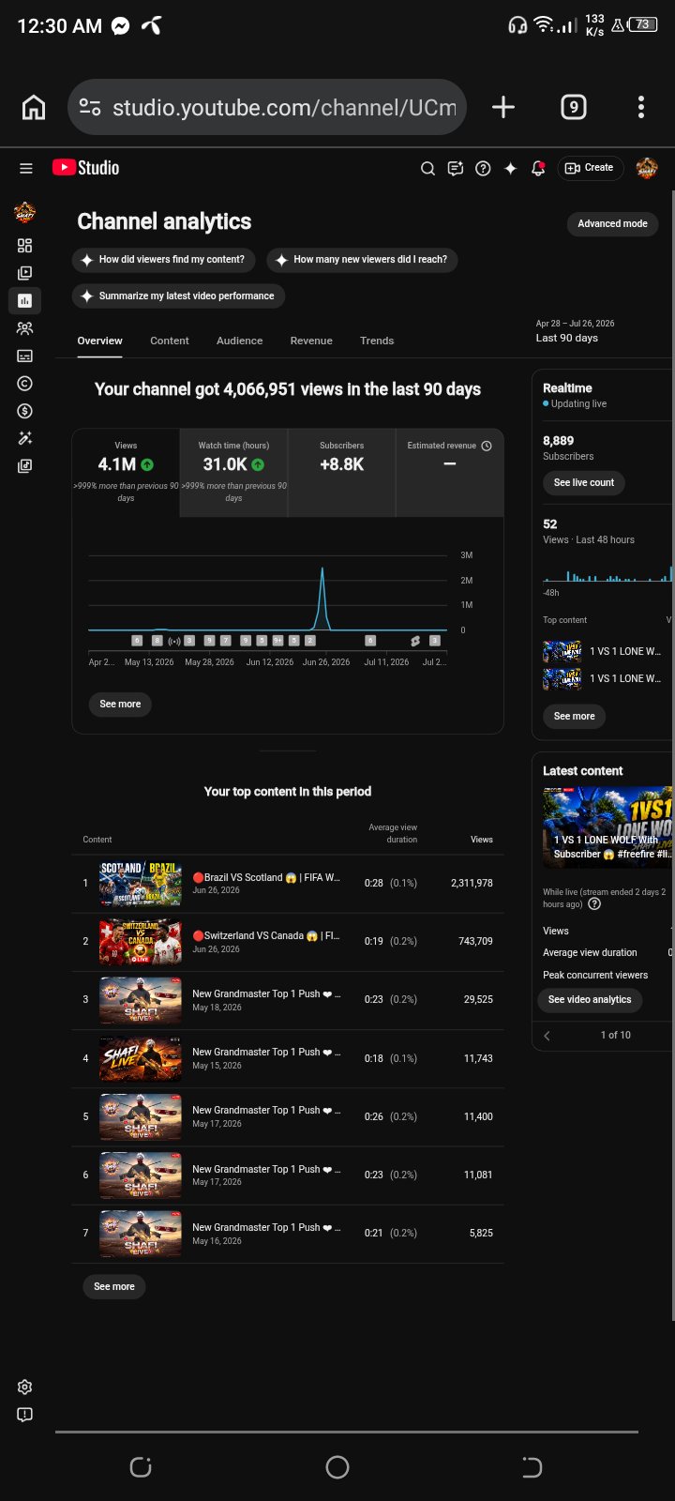The width and height of the screenshot is (675, 1501).
Task: Select the Watch time (hours) card
Action: click(233, 473)
